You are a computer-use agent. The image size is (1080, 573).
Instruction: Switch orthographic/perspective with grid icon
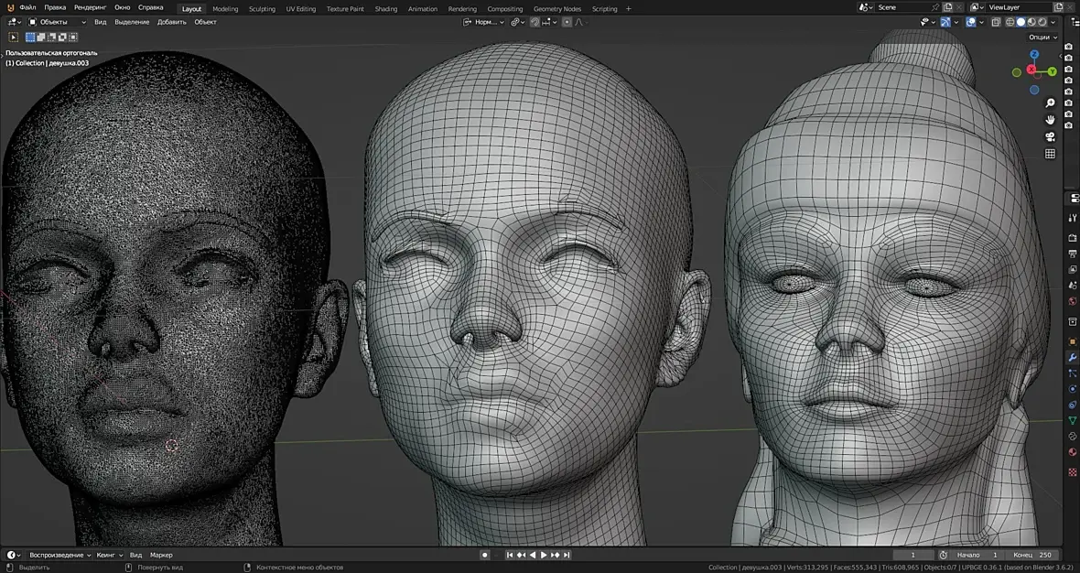(x=1051, y=154)
